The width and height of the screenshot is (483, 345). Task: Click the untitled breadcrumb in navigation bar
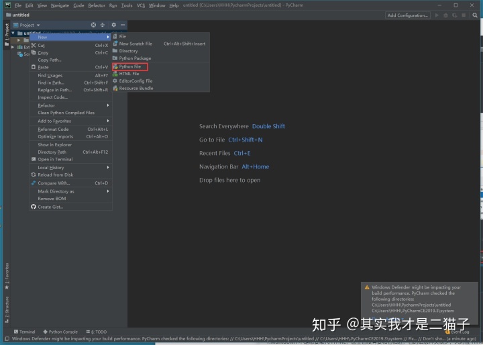18,15
